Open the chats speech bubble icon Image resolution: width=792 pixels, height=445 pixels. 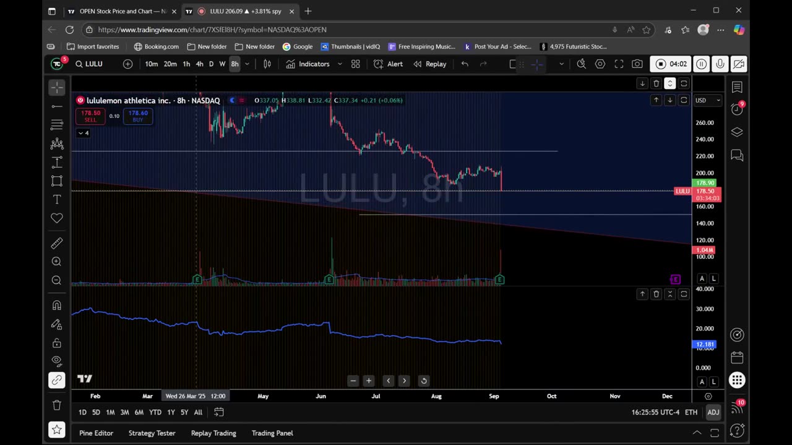[737, 155]
